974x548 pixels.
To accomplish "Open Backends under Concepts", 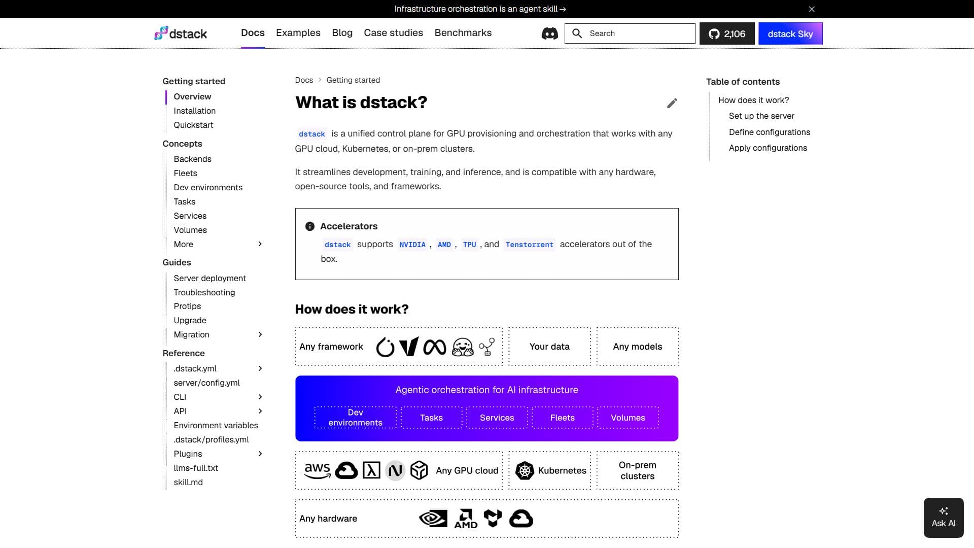I will point(192,159).
